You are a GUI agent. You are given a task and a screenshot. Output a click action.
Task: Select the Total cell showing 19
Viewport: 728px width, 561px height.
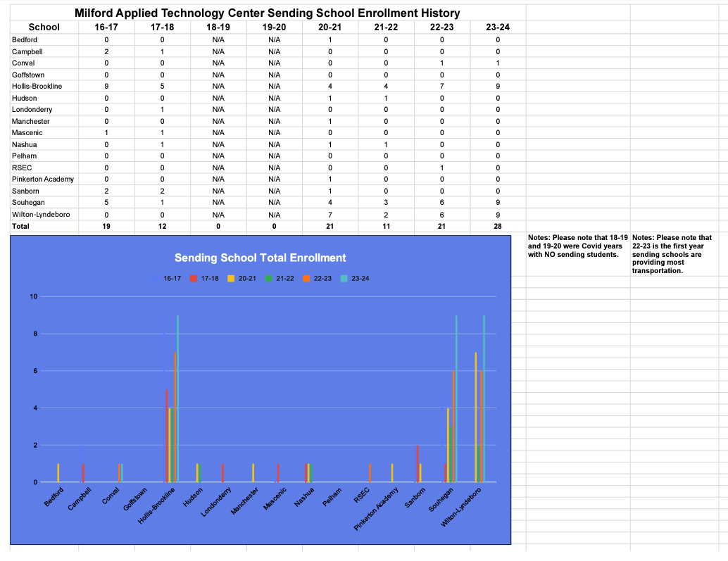[x=106, y=226]
